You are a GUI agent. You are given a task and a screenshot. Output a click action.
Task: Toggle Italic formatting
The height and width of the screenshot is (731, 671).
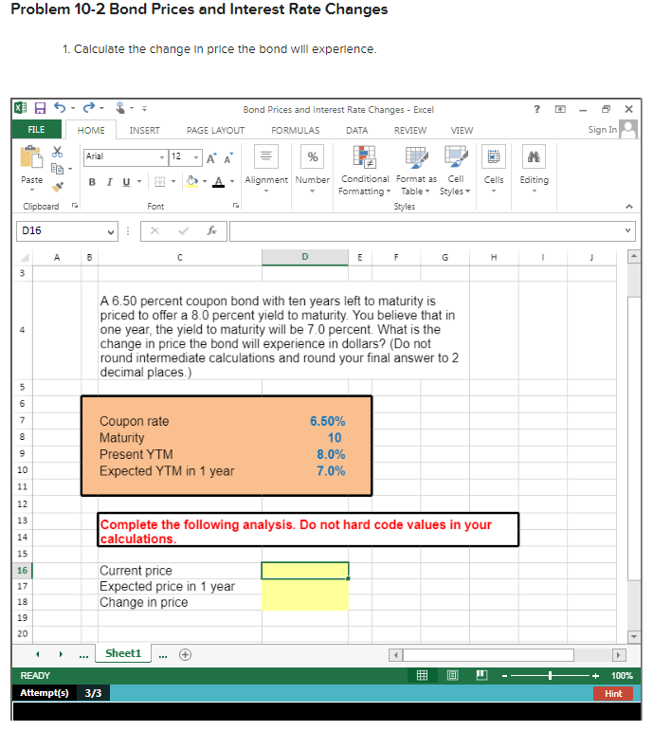coord(110,182)
